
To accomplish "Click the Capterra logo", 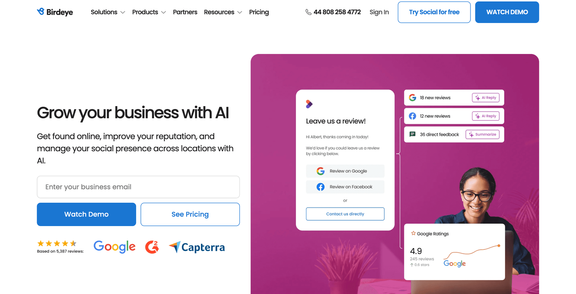I will click(x=197, y=247).
